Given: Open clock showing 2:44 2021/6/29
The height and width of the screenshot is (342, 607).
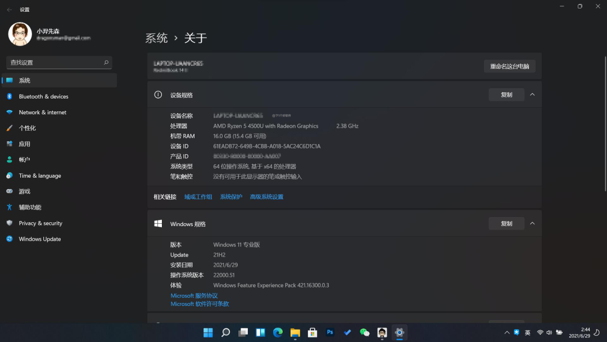Looking at the screenshot, I should (x=579, y=332).
